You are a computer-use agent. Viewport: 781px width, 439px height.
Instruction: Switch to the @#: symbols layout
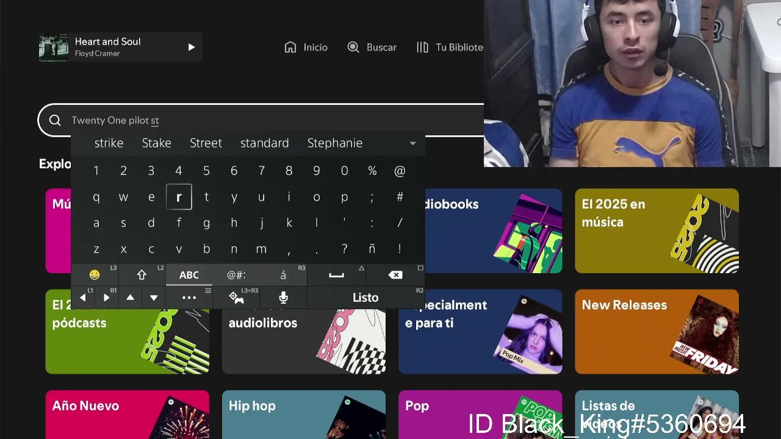click(236, 275)
